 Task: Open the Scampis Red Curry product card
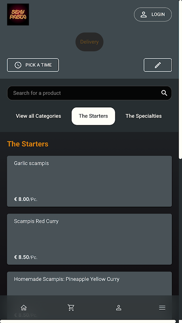(89, 239)
